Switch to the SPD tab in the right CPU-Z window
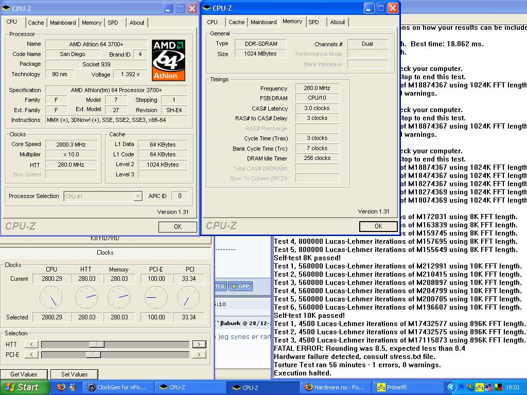This screenshot has height=395, width=527. [313, 22]
